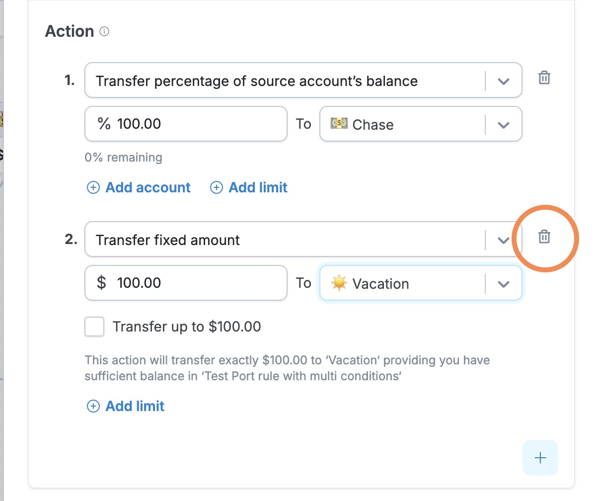The width and height of the screenshot is (597, 501).
Task: Click the plus icon beside second Add limit
Action: click(x=93, y=406)
